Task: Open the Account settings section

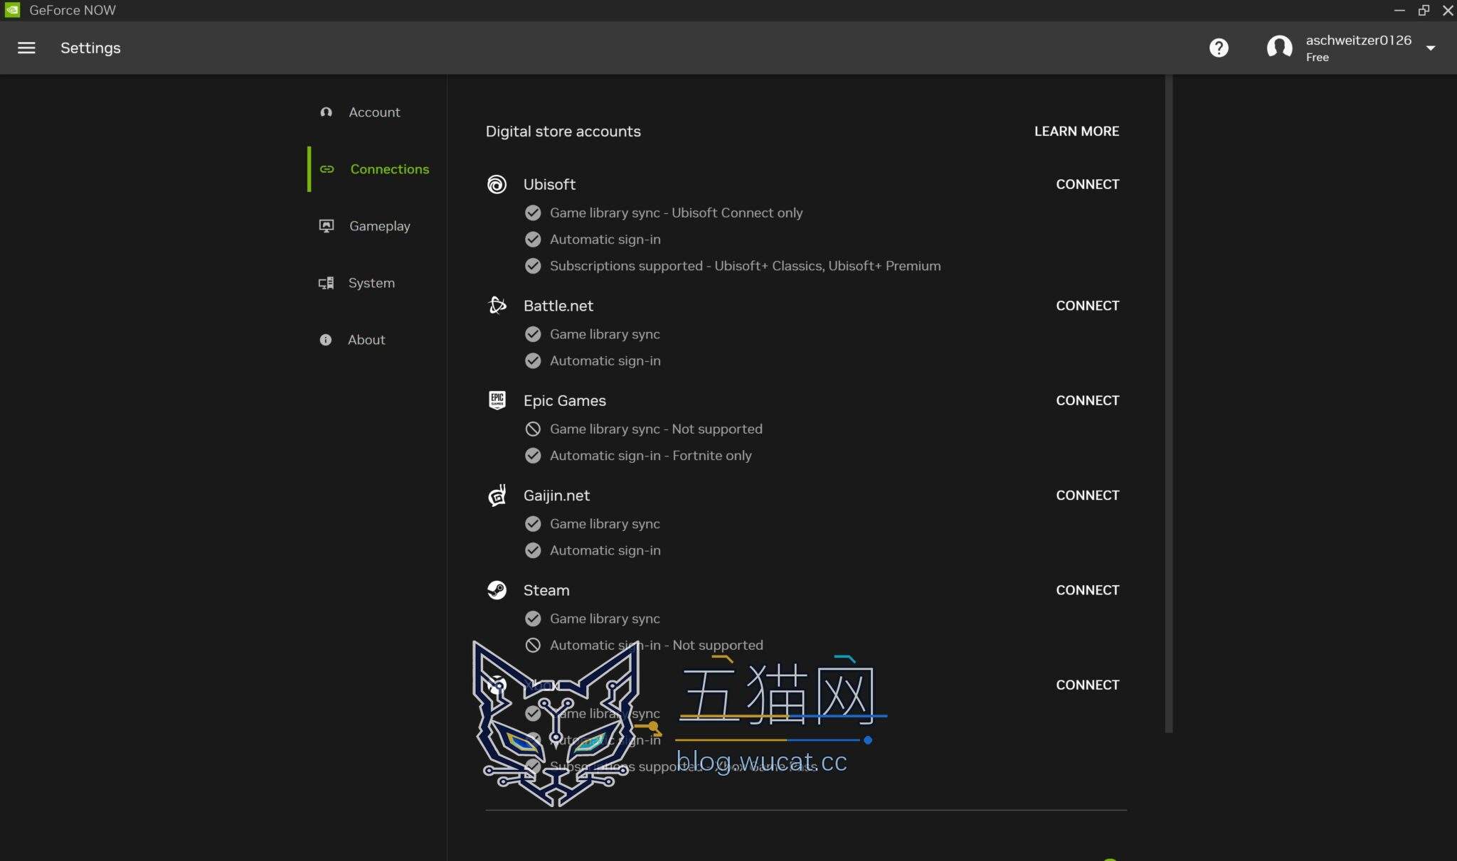Action: 374,112
